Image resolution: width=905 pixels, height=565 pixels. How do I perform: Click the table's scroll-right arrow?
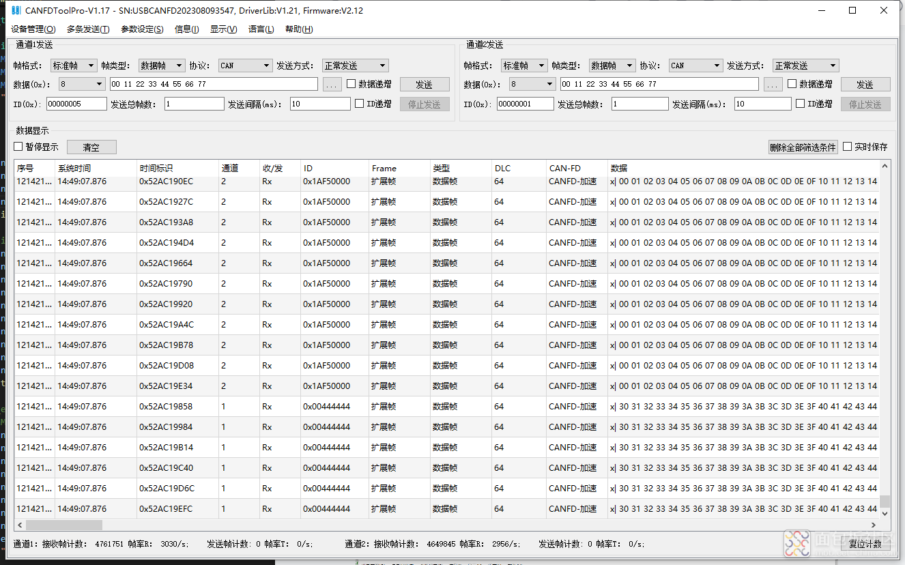click(x=874, y=525)
